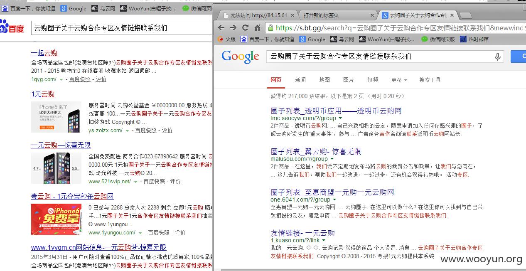Expand arrow next to 1.kuaso.com/?/link
The width and height of the screenshot is (526, 271).
coord(324,241)
